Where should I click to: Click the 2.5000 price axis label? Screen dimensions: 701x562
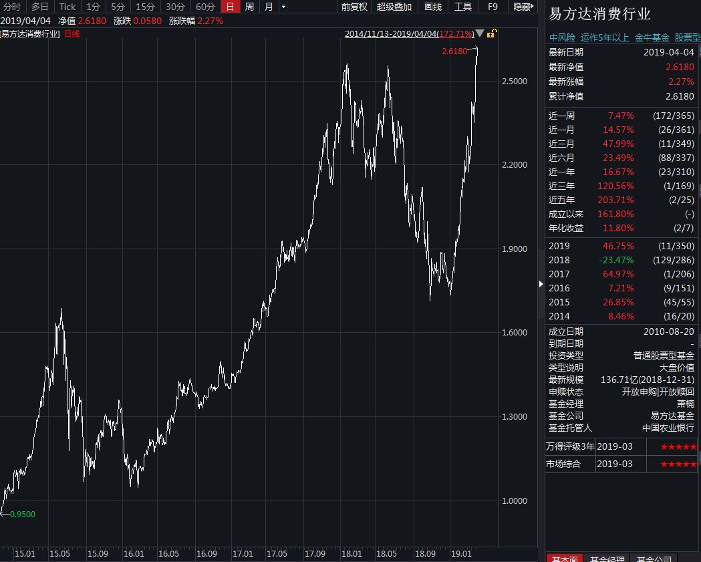point(514,82)
